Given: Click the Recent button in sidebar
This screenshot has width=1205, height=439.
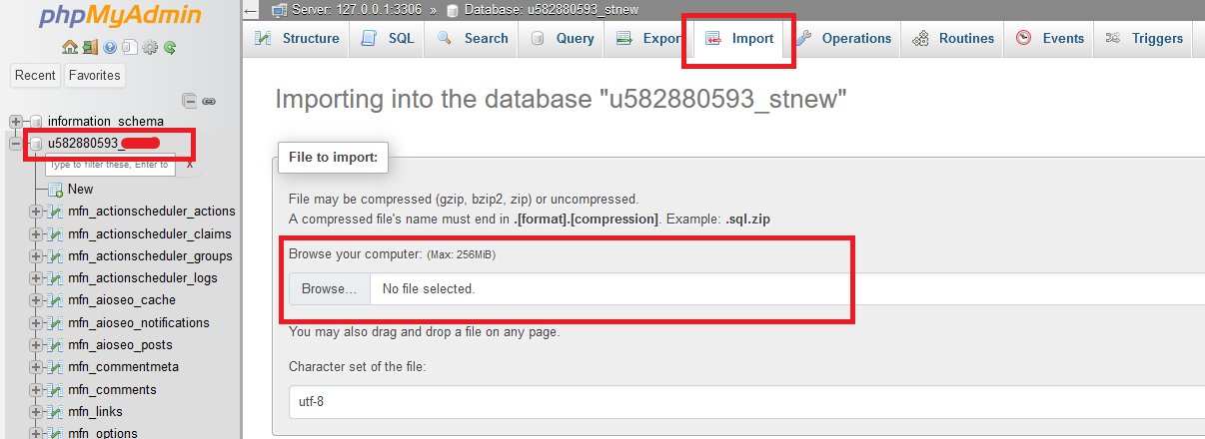Looking at the screenshot, I should point(35,76).
